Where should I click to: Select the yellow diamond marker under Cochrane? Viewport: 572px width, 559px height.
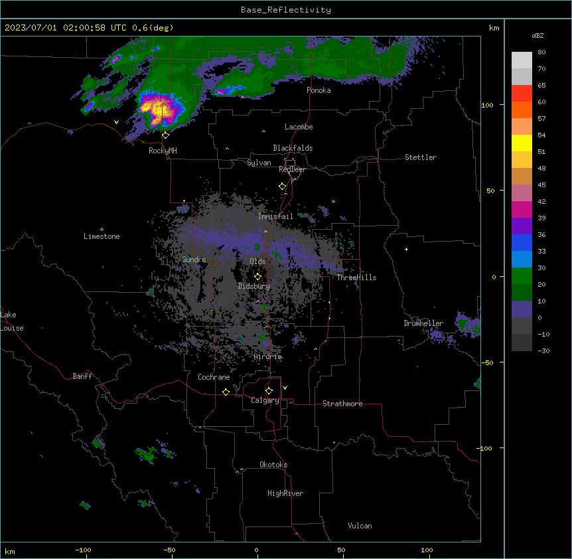coord(226,392)
